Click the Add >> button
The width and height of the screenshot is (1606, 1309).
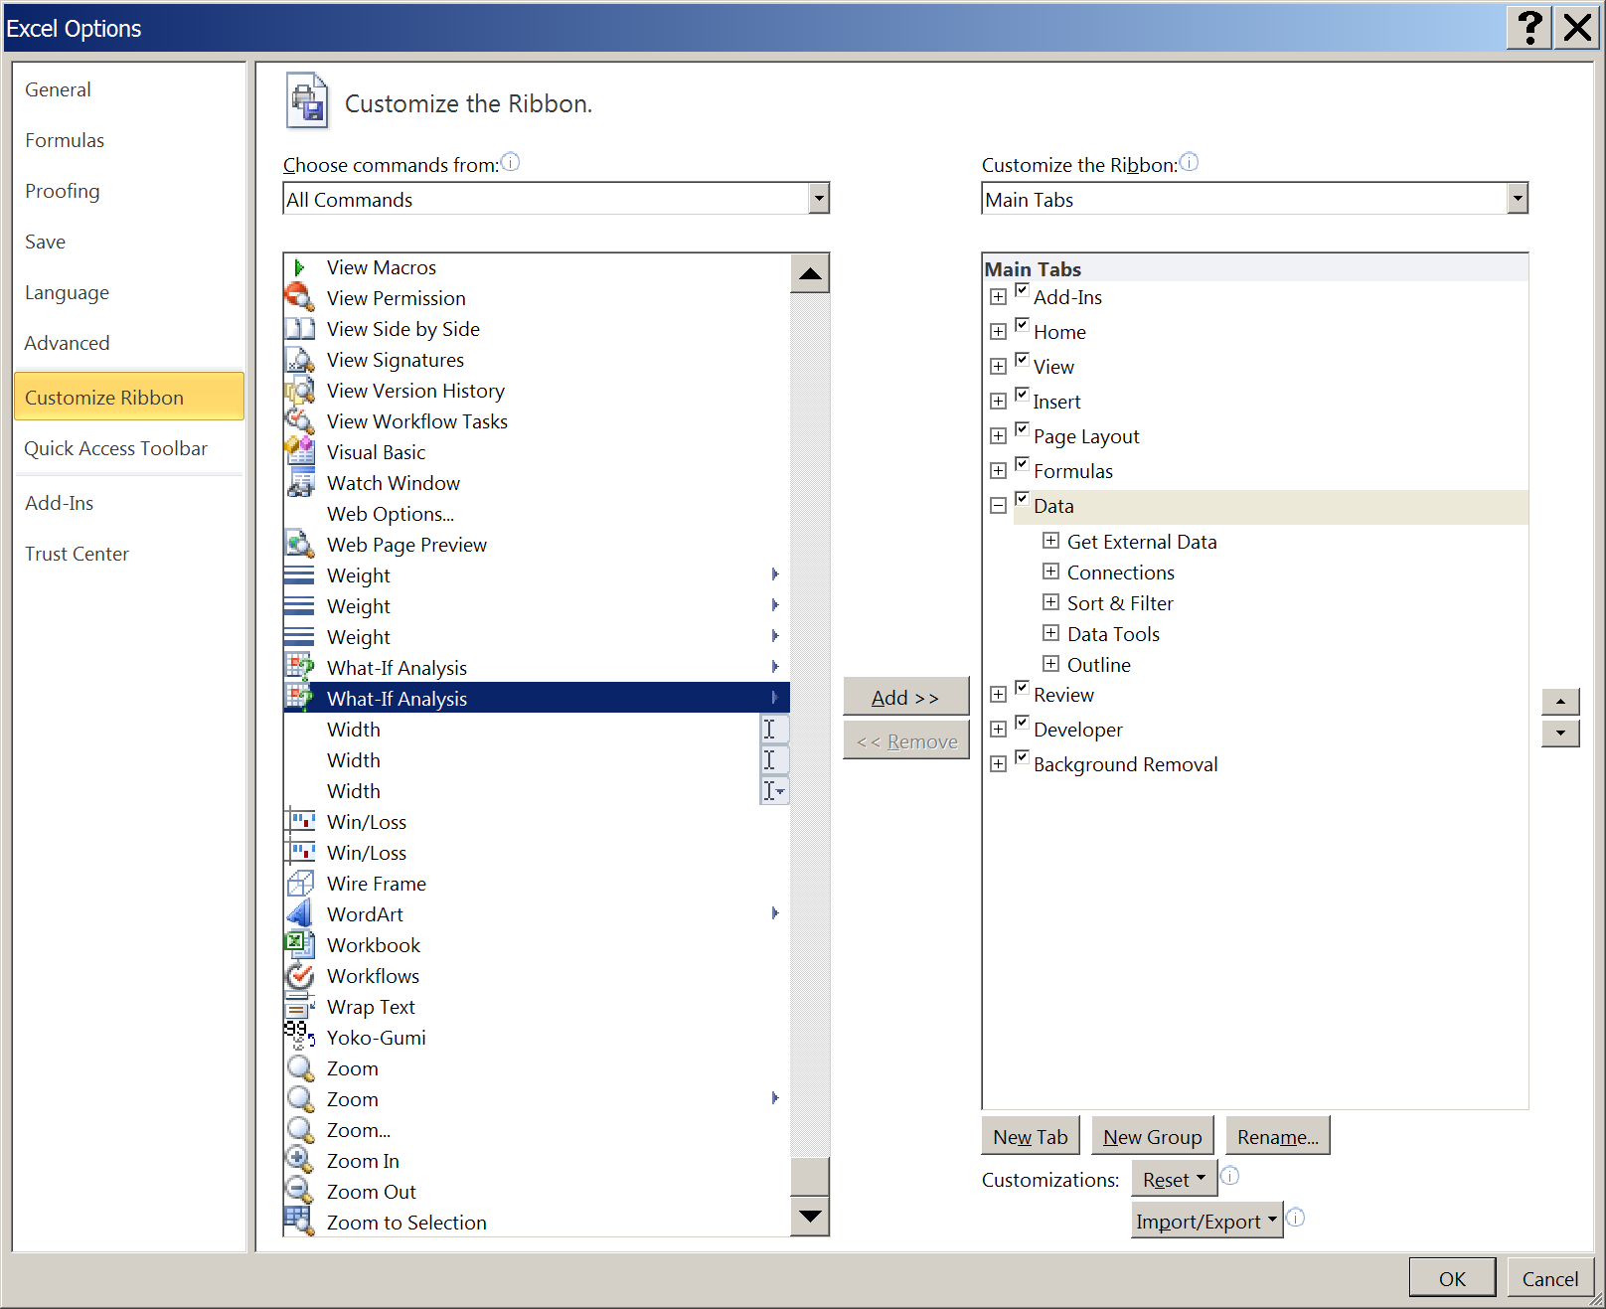[x=905, y=698]
